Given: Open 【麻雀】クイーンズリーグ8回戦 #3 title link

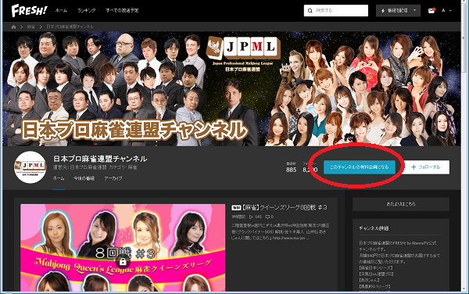Looking at the screenshot, I should [285, 207].
